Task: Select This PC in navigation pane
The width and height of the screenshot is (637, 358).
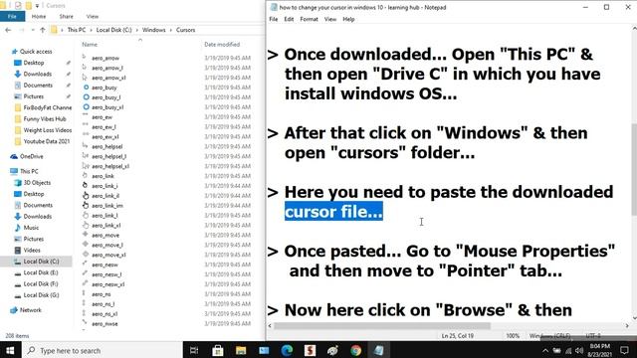Action: [x=24, y=171]
